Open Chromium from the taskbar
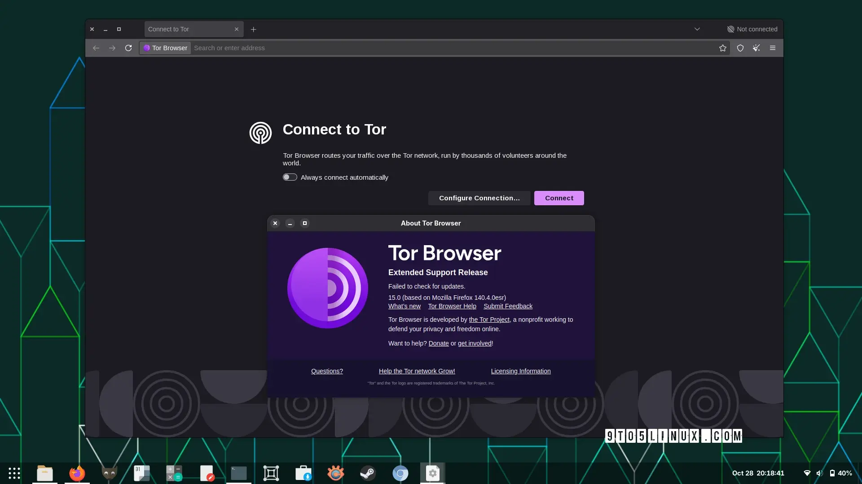862x484 pixels. point(400,473)
